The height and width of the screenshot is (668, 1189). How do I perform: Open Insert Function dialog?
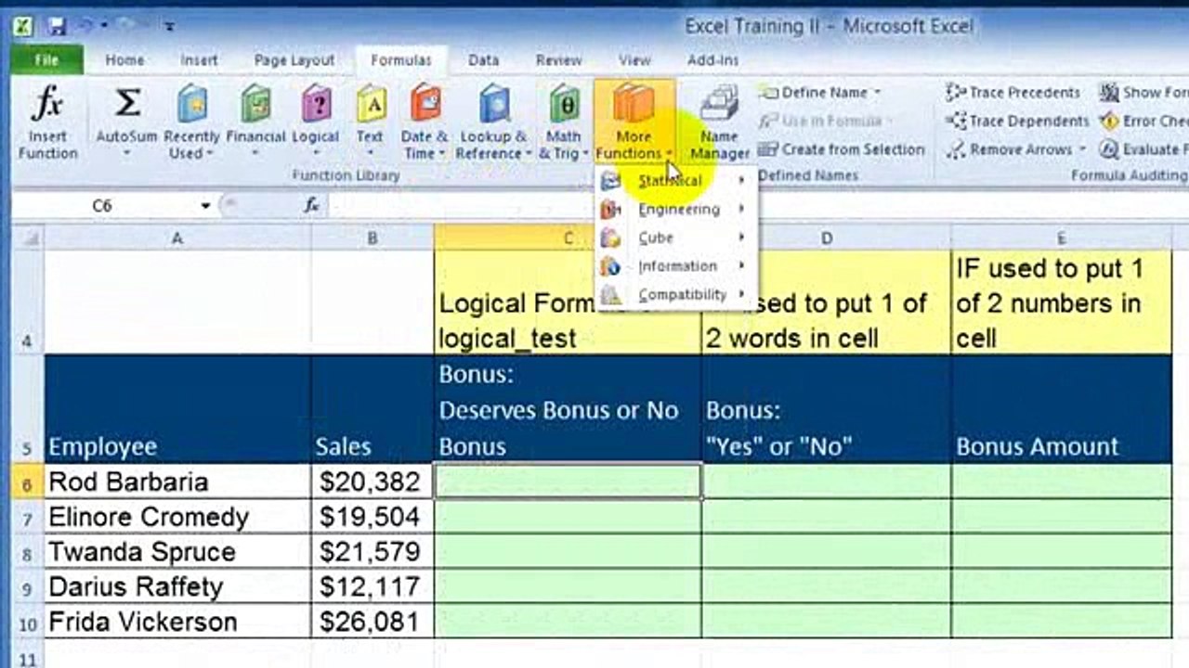[47, 122]
